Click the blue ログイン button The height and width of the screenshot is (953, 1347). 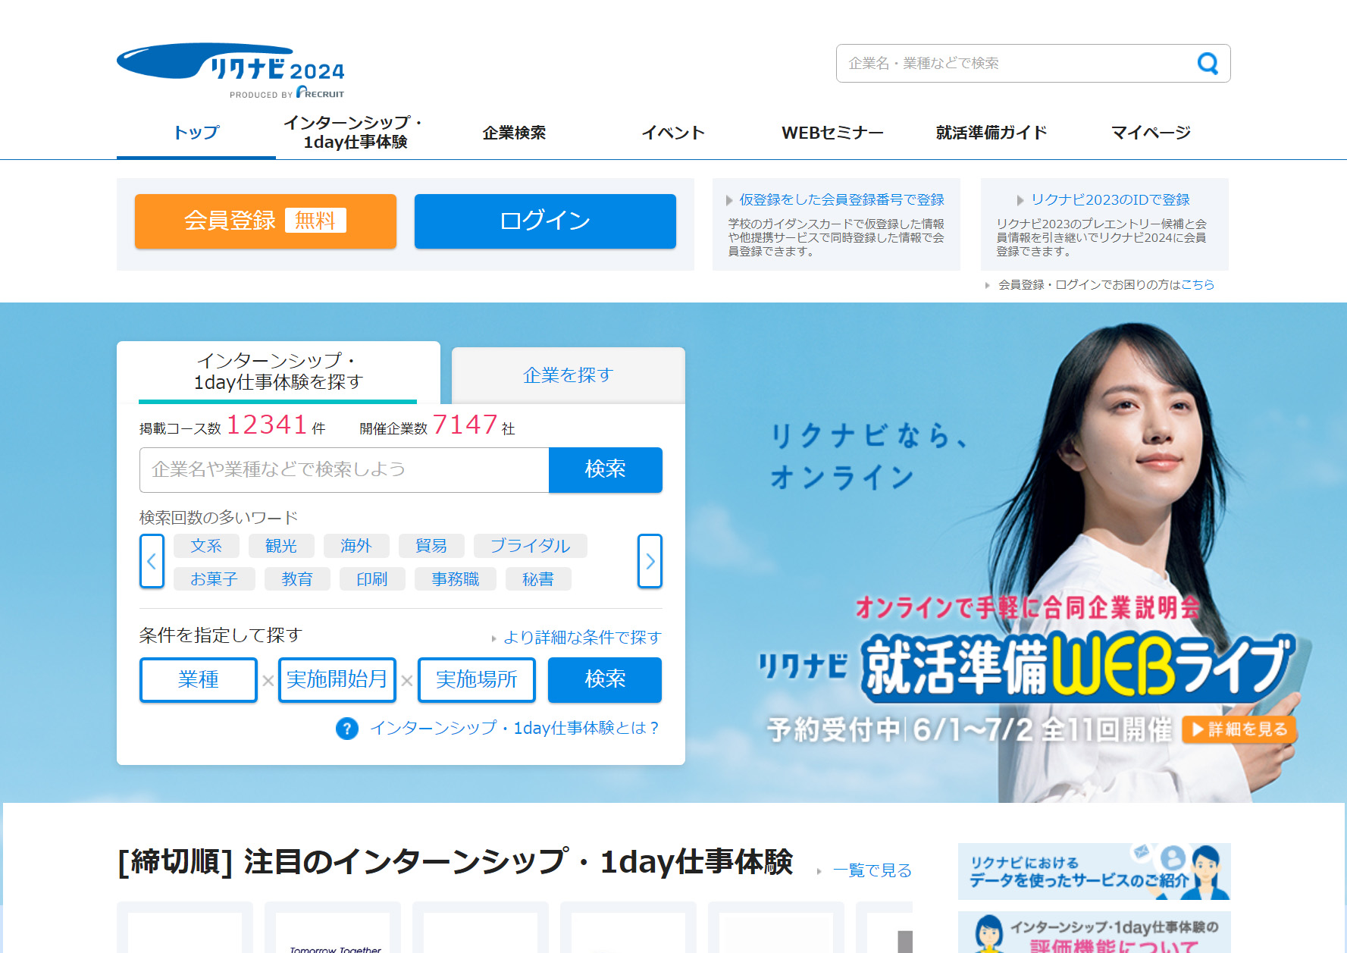click(x=545, y=221)
